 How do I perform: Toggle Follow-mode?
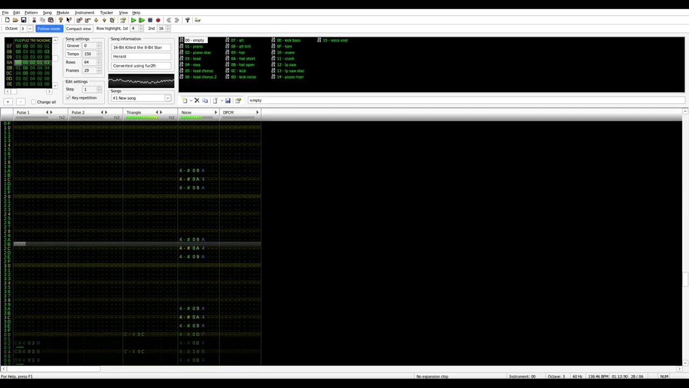point(48,29)
